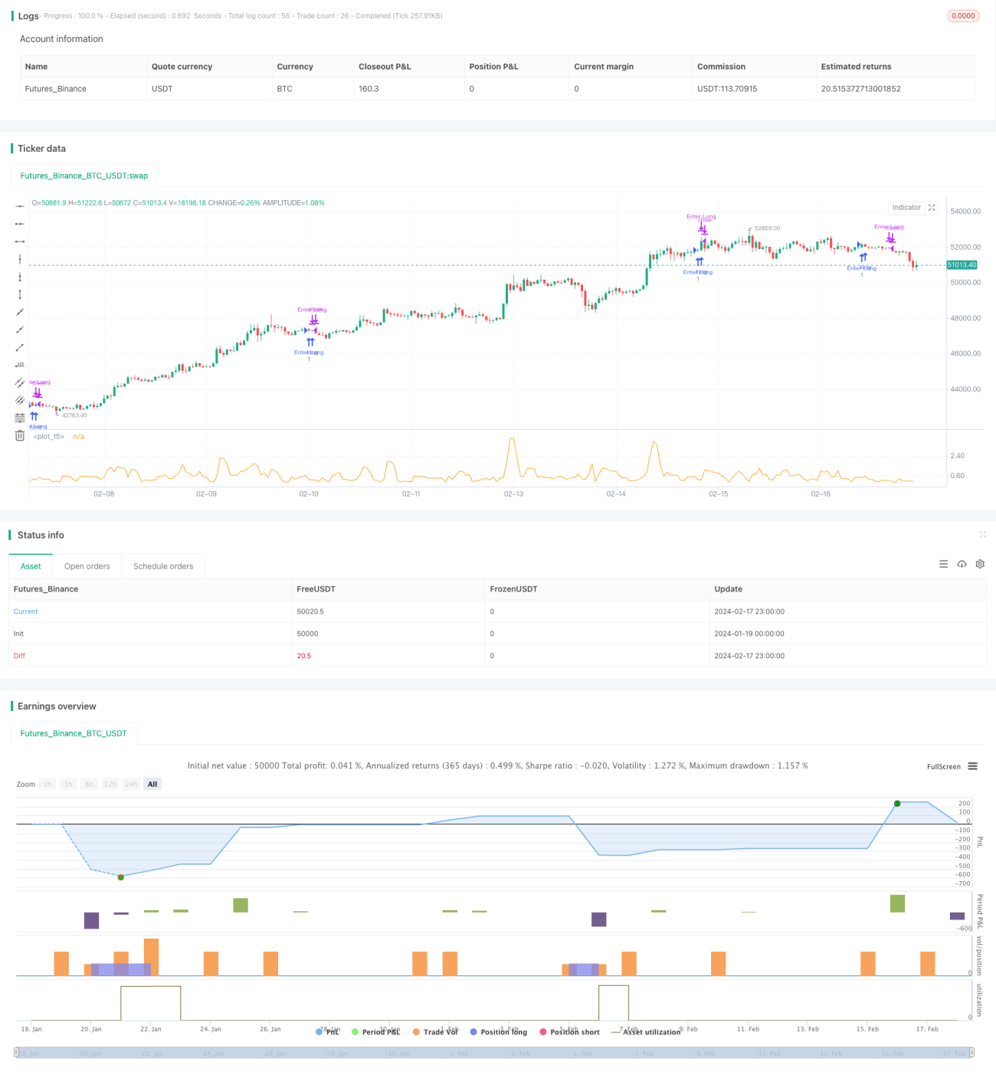
Task: Collapse Status info panel with corner icon
Action: pos(982,534)
